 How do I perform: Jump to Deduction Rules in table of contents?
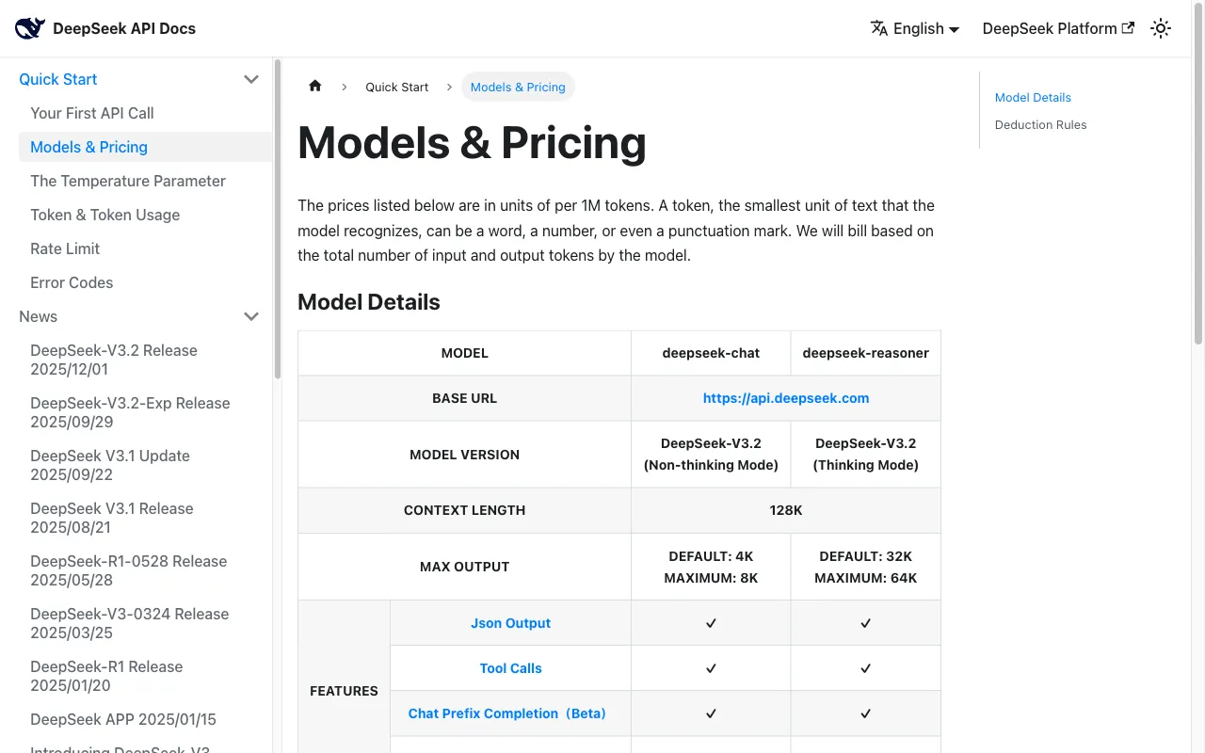[1040, 124]
